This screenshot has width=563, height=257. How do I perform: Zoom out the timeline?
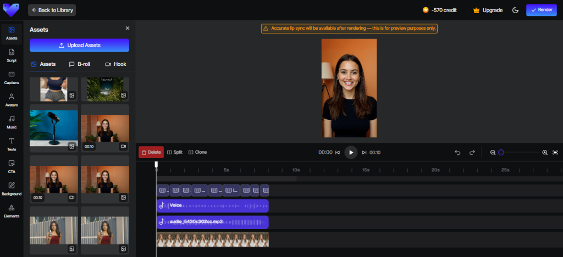coord(493,152)
